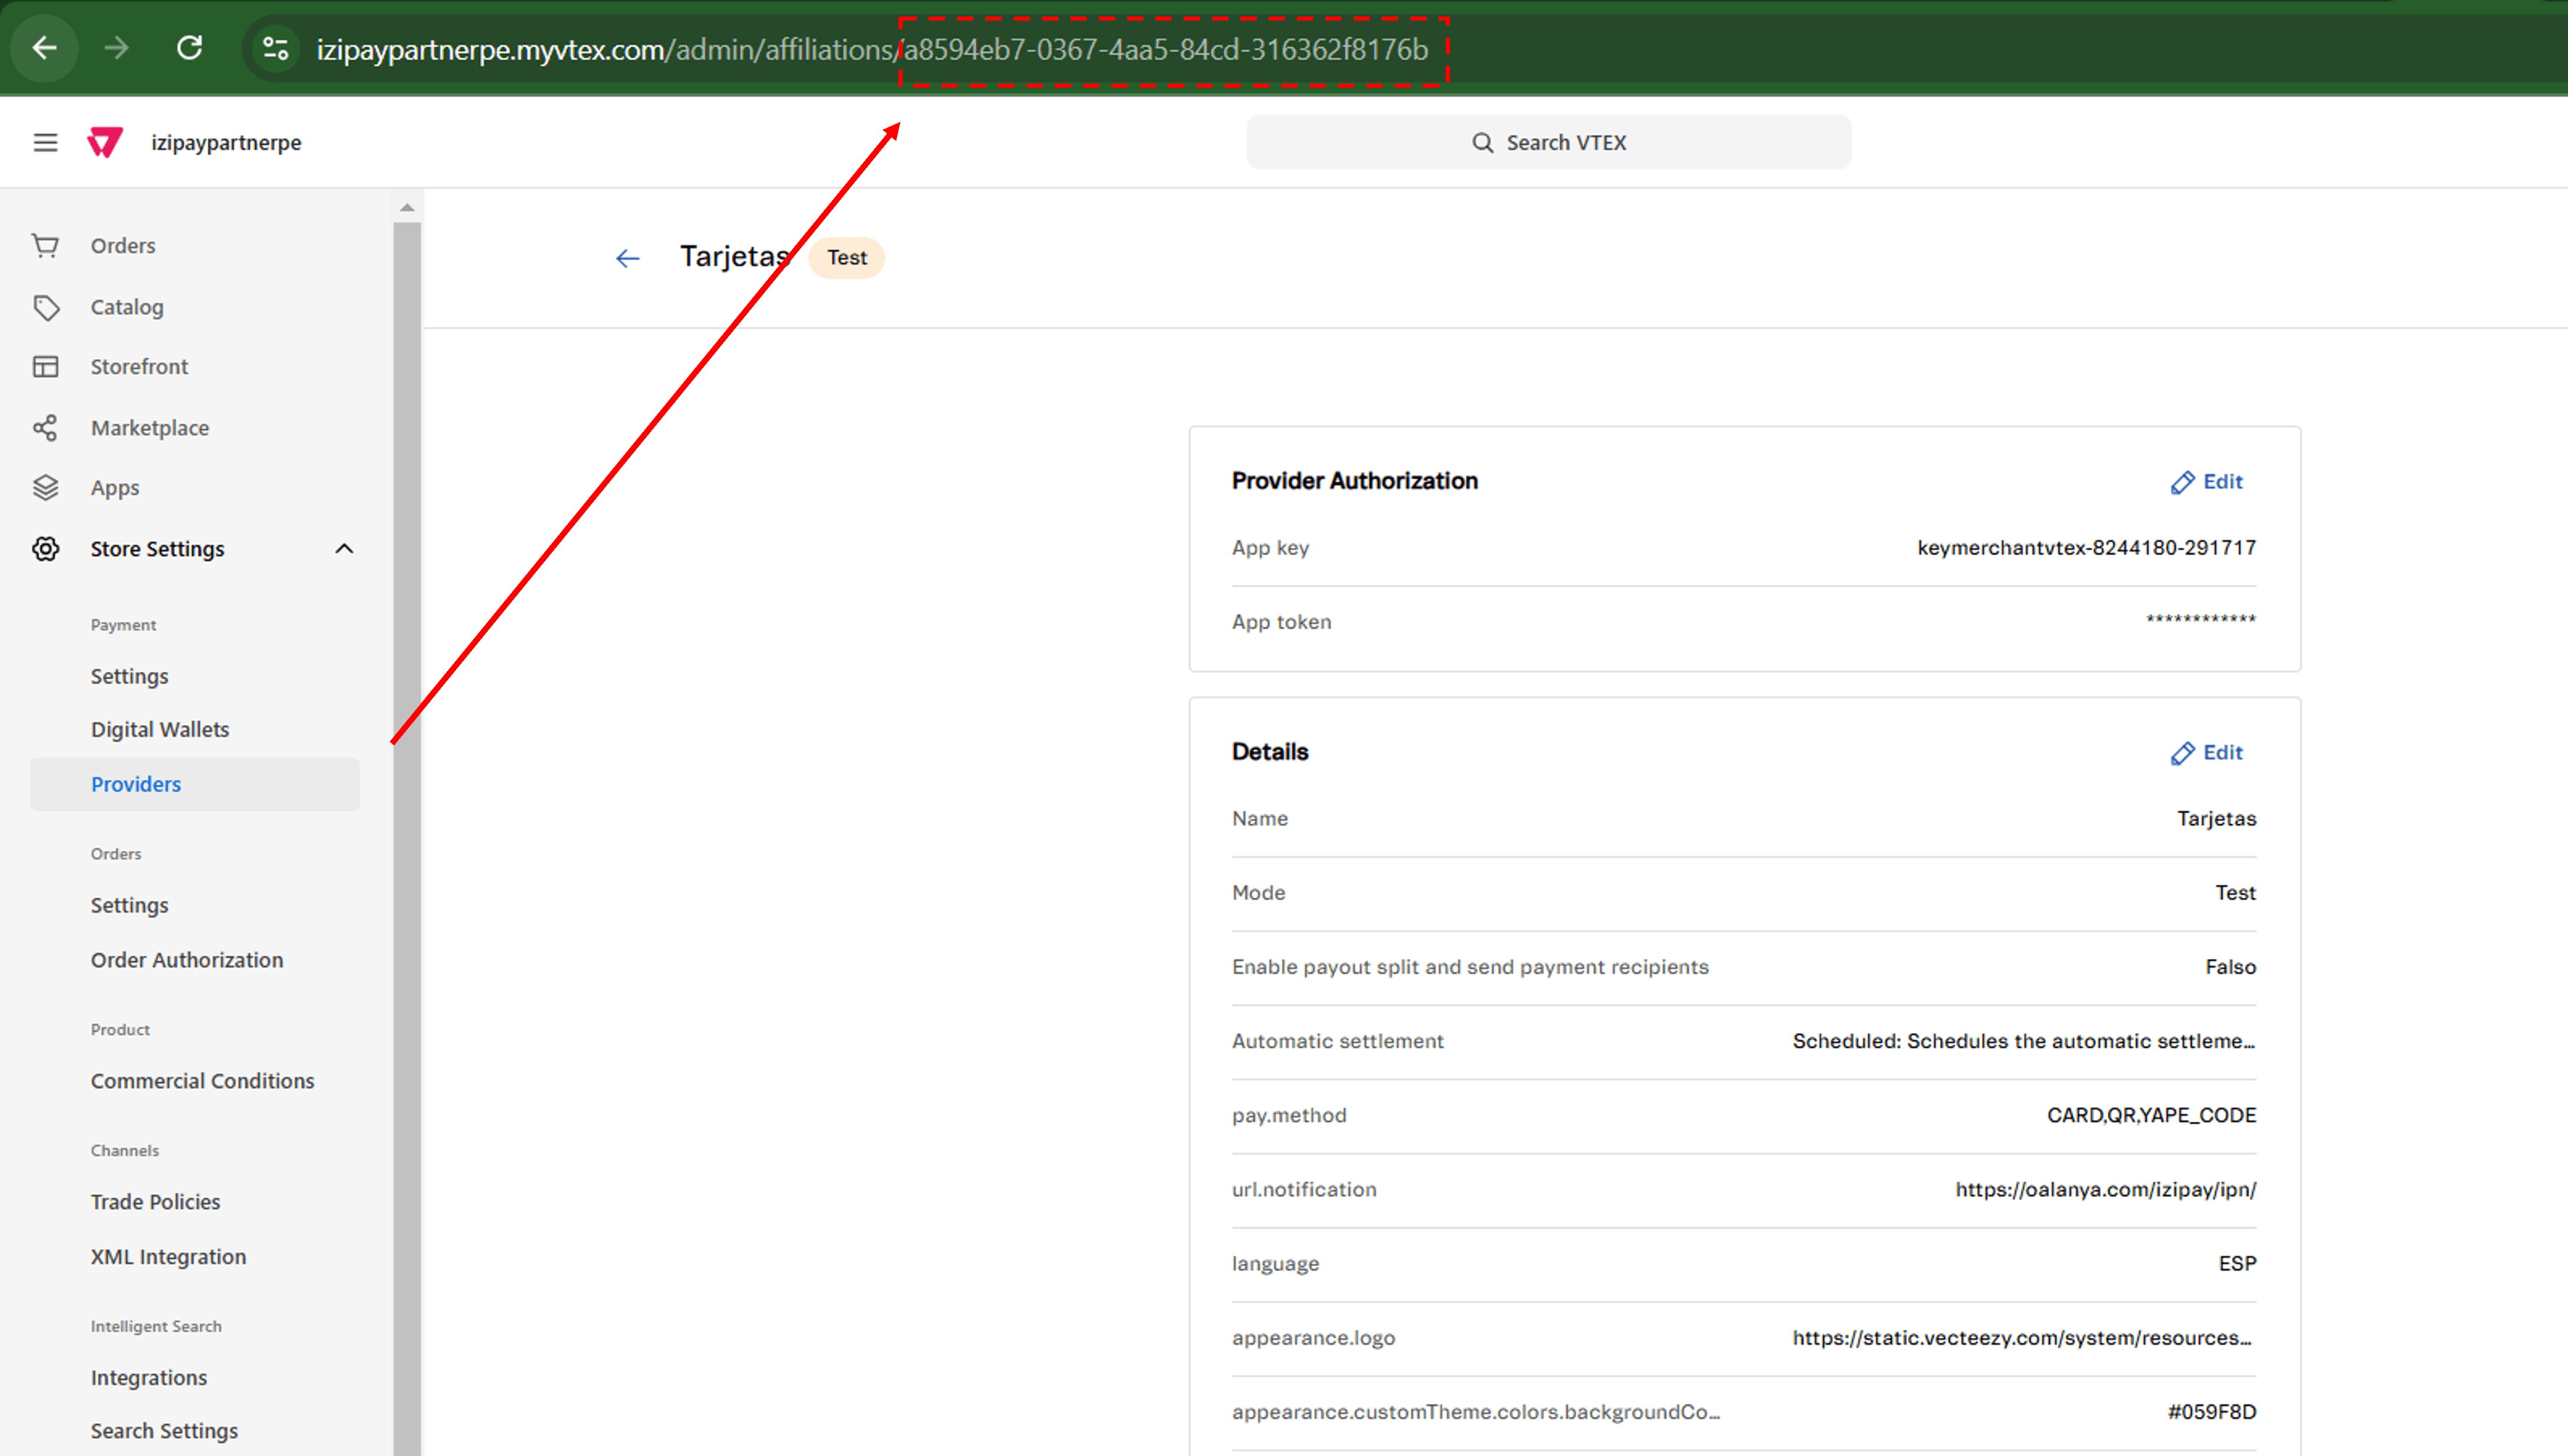This screenshot has height=1456, width=2568.
Task: Open Catalog in the sidebar
Action: [x=127, y=307]
